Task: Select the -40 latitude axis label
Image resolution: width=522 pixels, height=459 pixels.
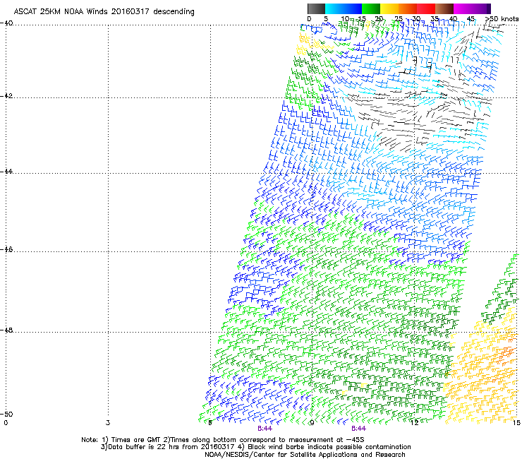Action: pyautogui.click(x=6, y=23)
